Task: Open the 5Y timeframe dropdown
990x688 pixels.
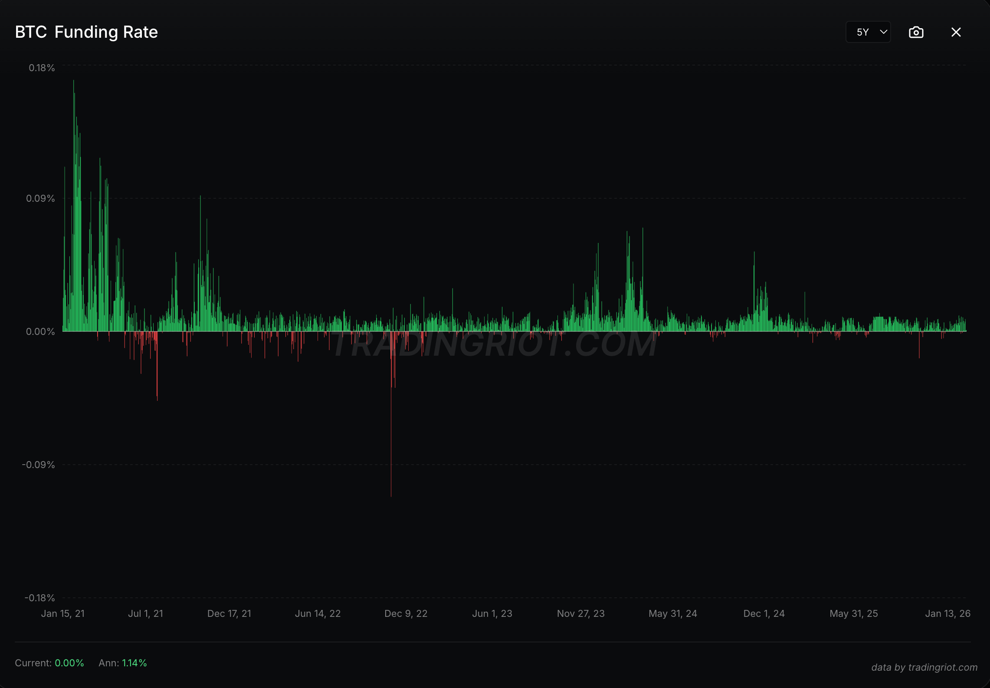Action: [868, 32]
